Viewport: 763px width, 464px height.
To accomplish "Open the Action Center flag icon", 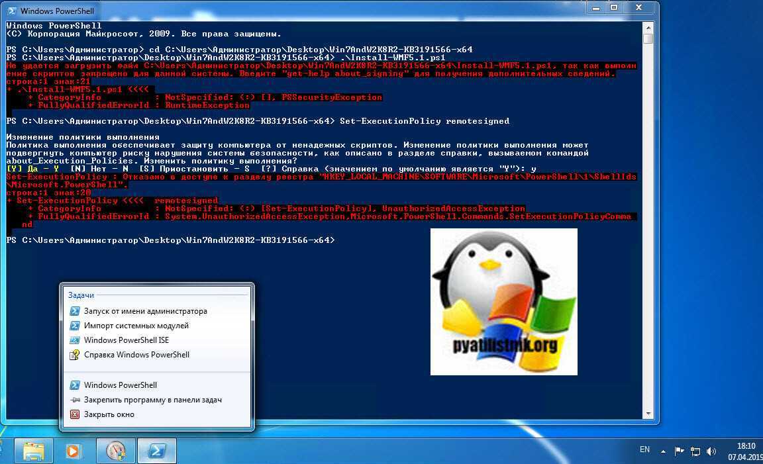I will (680, 451).
